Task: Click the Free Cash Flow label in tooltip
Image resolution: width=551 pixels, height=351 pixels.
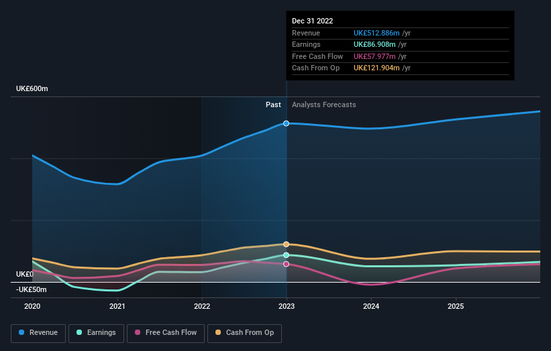Action: [317, 56]
